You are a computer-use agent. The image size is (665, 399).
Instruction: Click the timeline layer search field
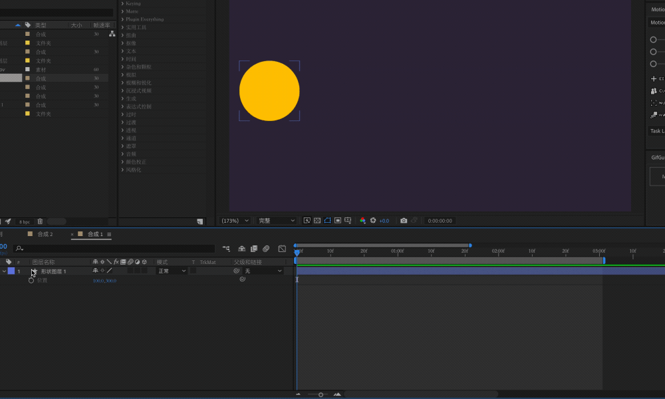114,249
